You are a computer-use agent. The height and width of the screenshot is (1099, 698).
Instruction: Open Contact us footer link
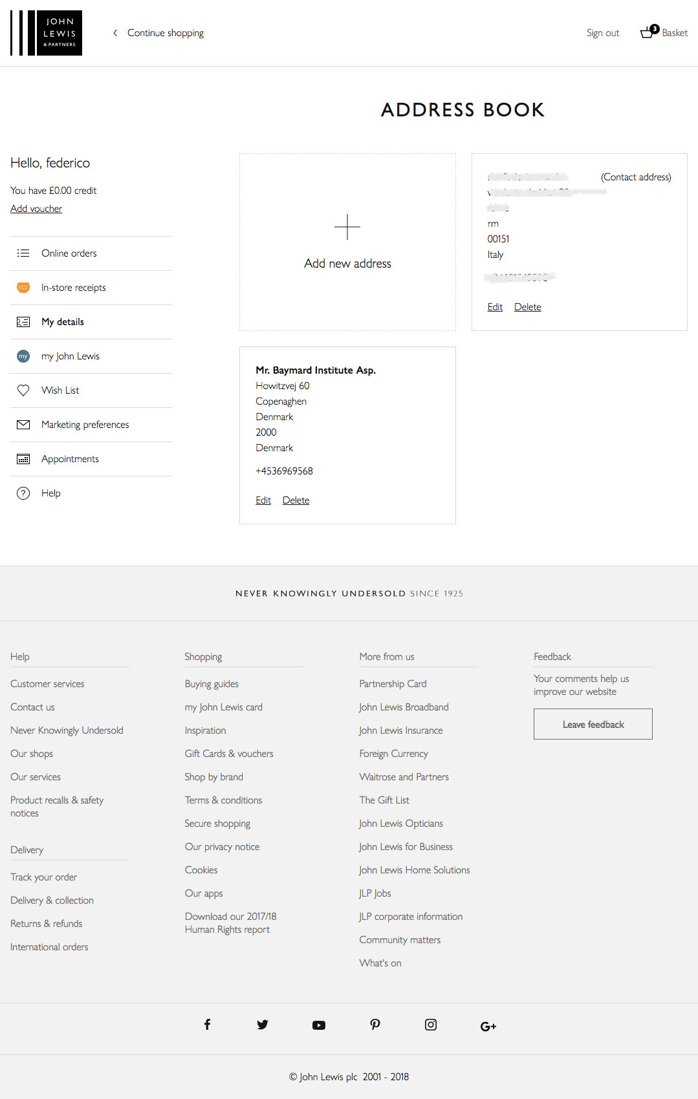32,707
